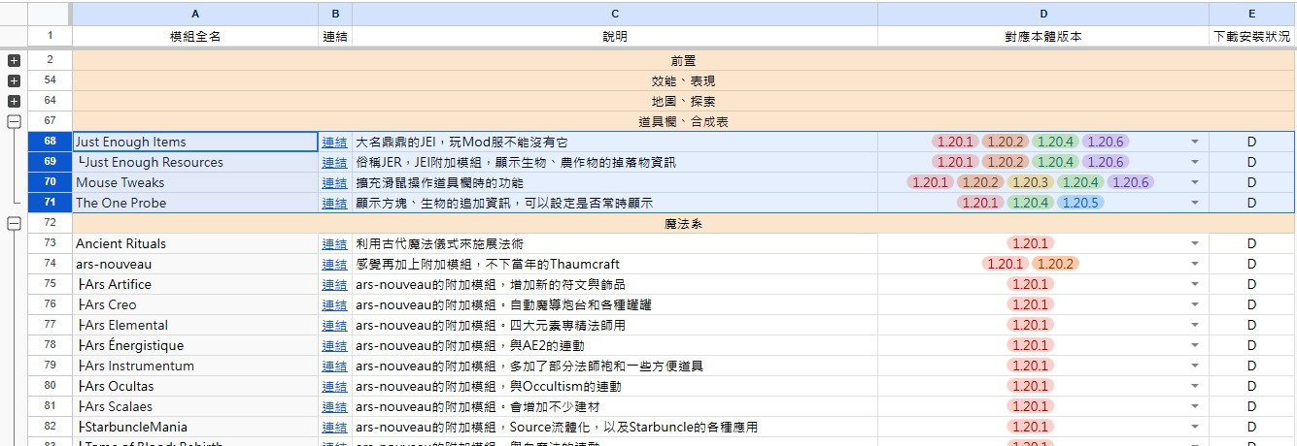Open version dropdown for StarbuncleMania

click(x=1195, y=428)
